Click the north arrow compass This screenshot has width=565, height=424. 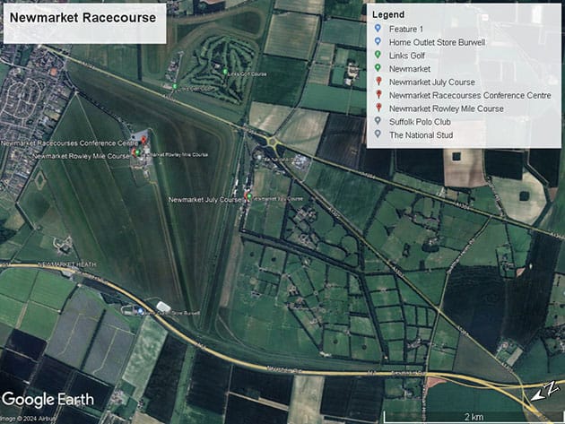[545, 392]
